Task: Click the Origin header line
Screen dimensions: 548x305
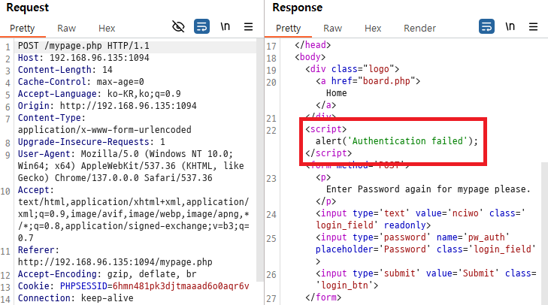Action: (107, 106)
